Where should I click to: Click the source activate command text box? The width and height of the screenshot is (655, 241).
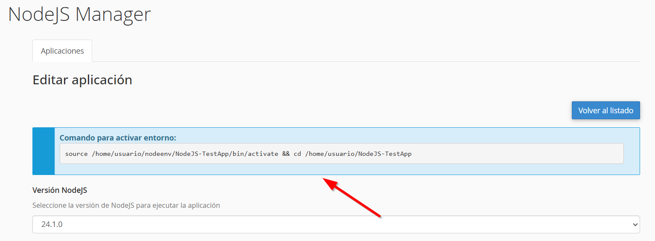pyautogui.click(x=342, y=153)
